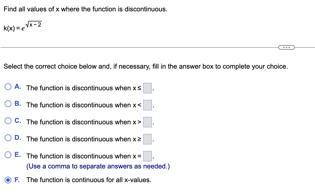Screen dimensions: 315x194
Task: Click the label text of choice A
Action: pos(83,88)
